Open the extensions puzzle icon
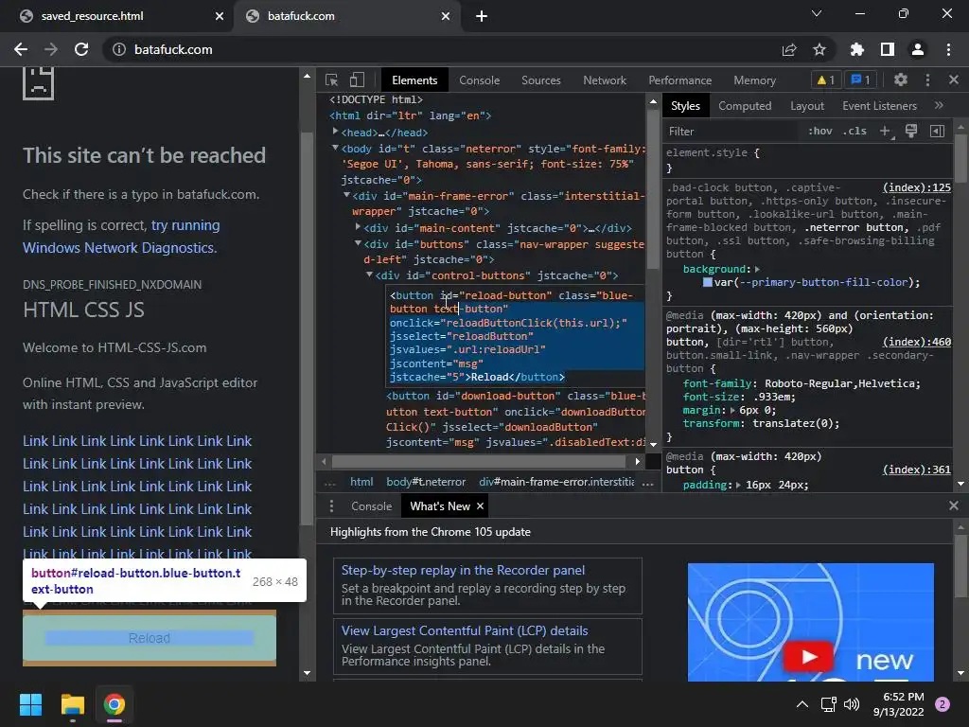The width and height of the screenshot is (969, 727). pyautogui.click(x=857, y=49)
